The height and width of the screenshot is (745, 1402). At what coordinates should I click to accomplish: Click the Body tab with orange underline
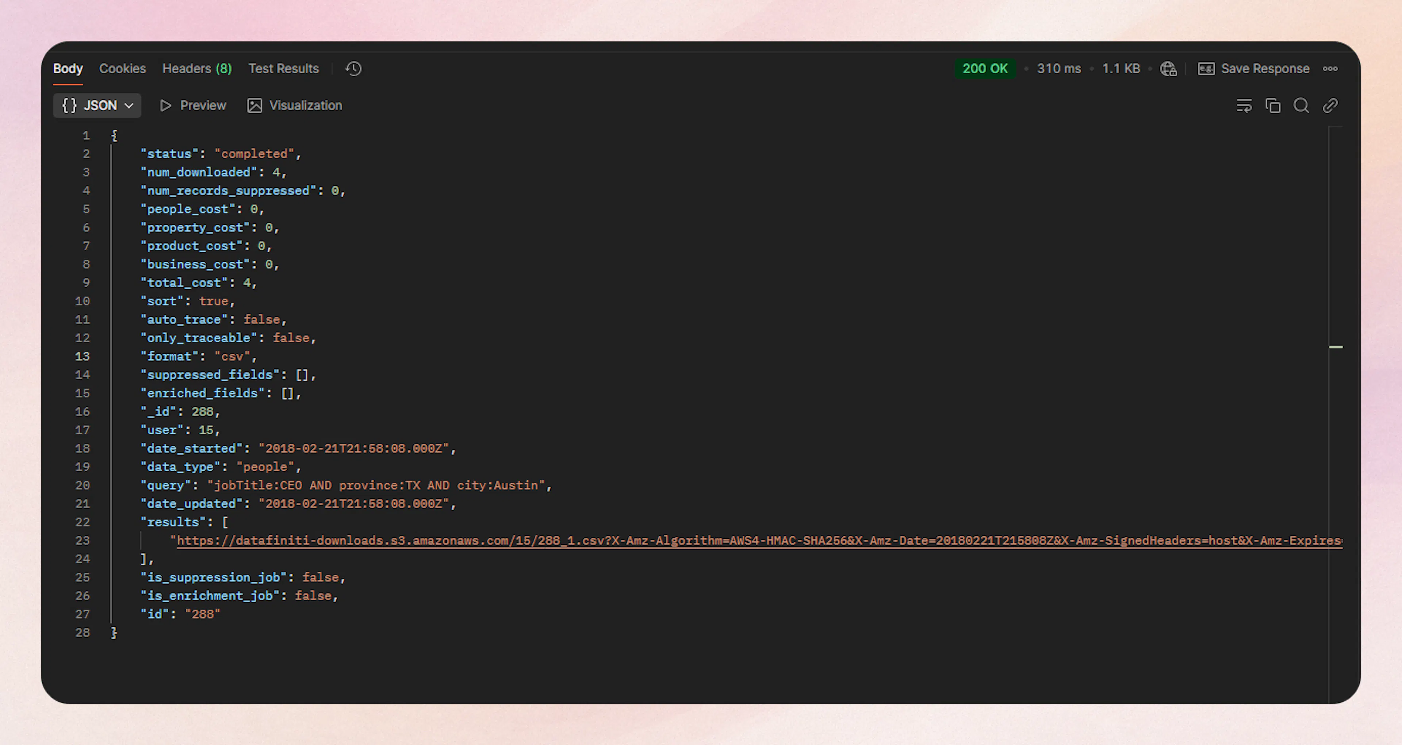pos(68,69)
